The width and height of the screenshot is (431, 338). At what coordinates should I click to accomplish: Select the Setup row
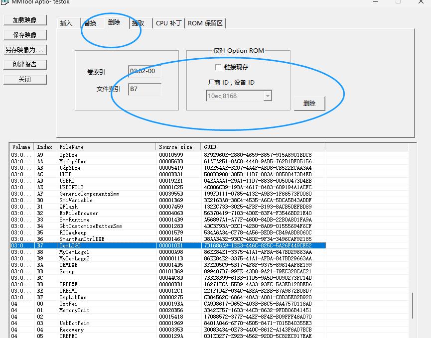click(168, 272)
